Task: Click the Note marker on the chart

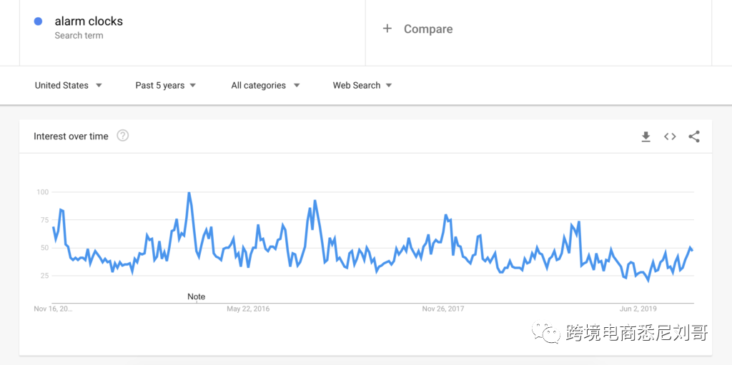Action: [x=196, y=296]
